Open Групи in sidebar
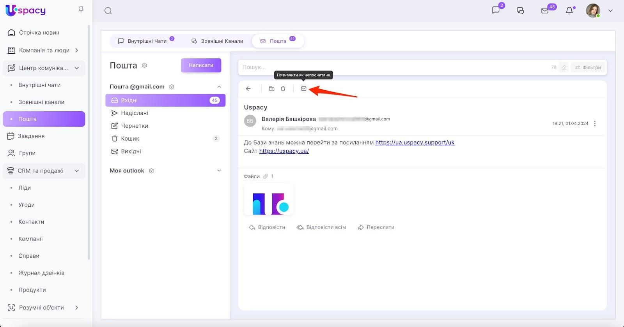Screen dimensions: 624x327 tap(27, 153)
